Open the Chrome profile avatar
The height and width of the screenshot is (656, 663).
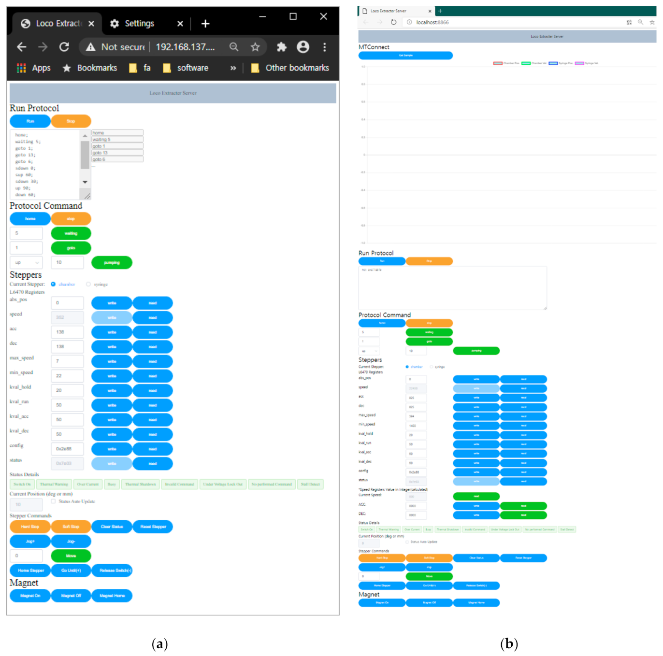point(303,46)
